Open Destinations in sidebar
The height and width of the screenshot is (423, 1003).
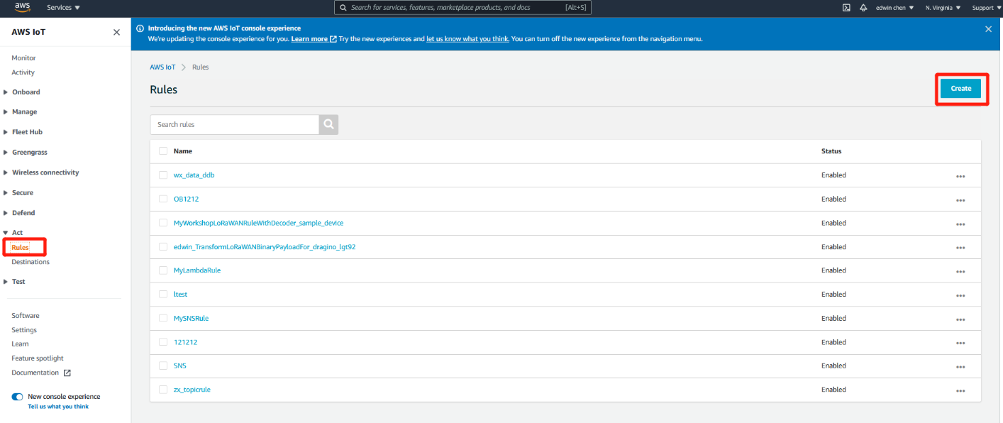[x=31, y=262]
